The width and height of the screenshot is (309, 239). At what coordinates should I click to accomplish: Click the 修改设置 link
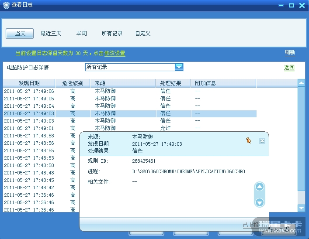point(115,53)
